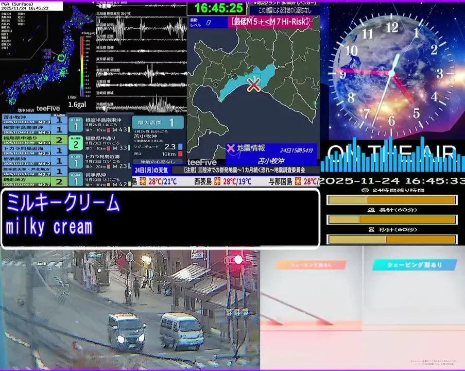Select the 網走地方 M2.7 green row
Viewport: 465px width, 371px height.
pos(35,181)
